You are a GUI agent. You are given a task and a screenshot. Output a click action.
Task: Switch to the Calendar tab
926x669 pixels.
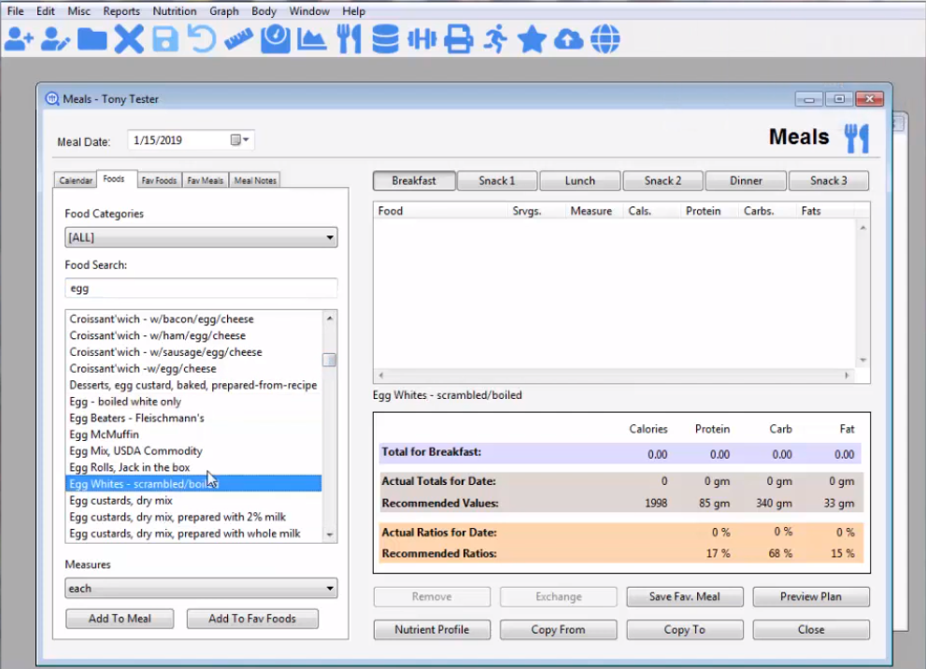[76, 180]
